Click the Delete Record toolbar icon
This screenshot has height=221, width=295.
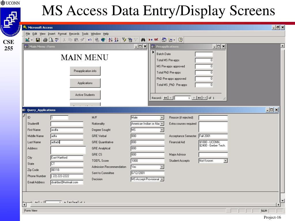[156, 40]
